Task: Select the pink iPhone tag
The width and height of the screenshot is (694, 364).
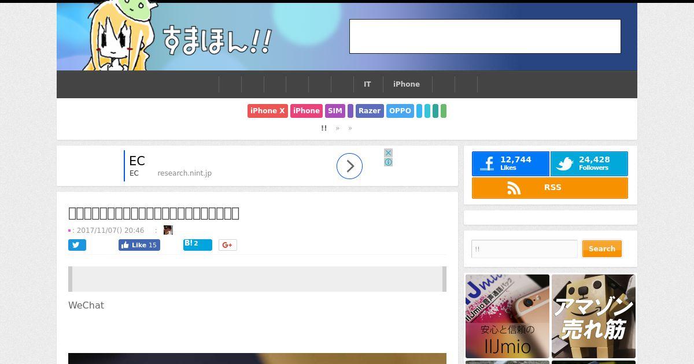Action: pos(307,111)
